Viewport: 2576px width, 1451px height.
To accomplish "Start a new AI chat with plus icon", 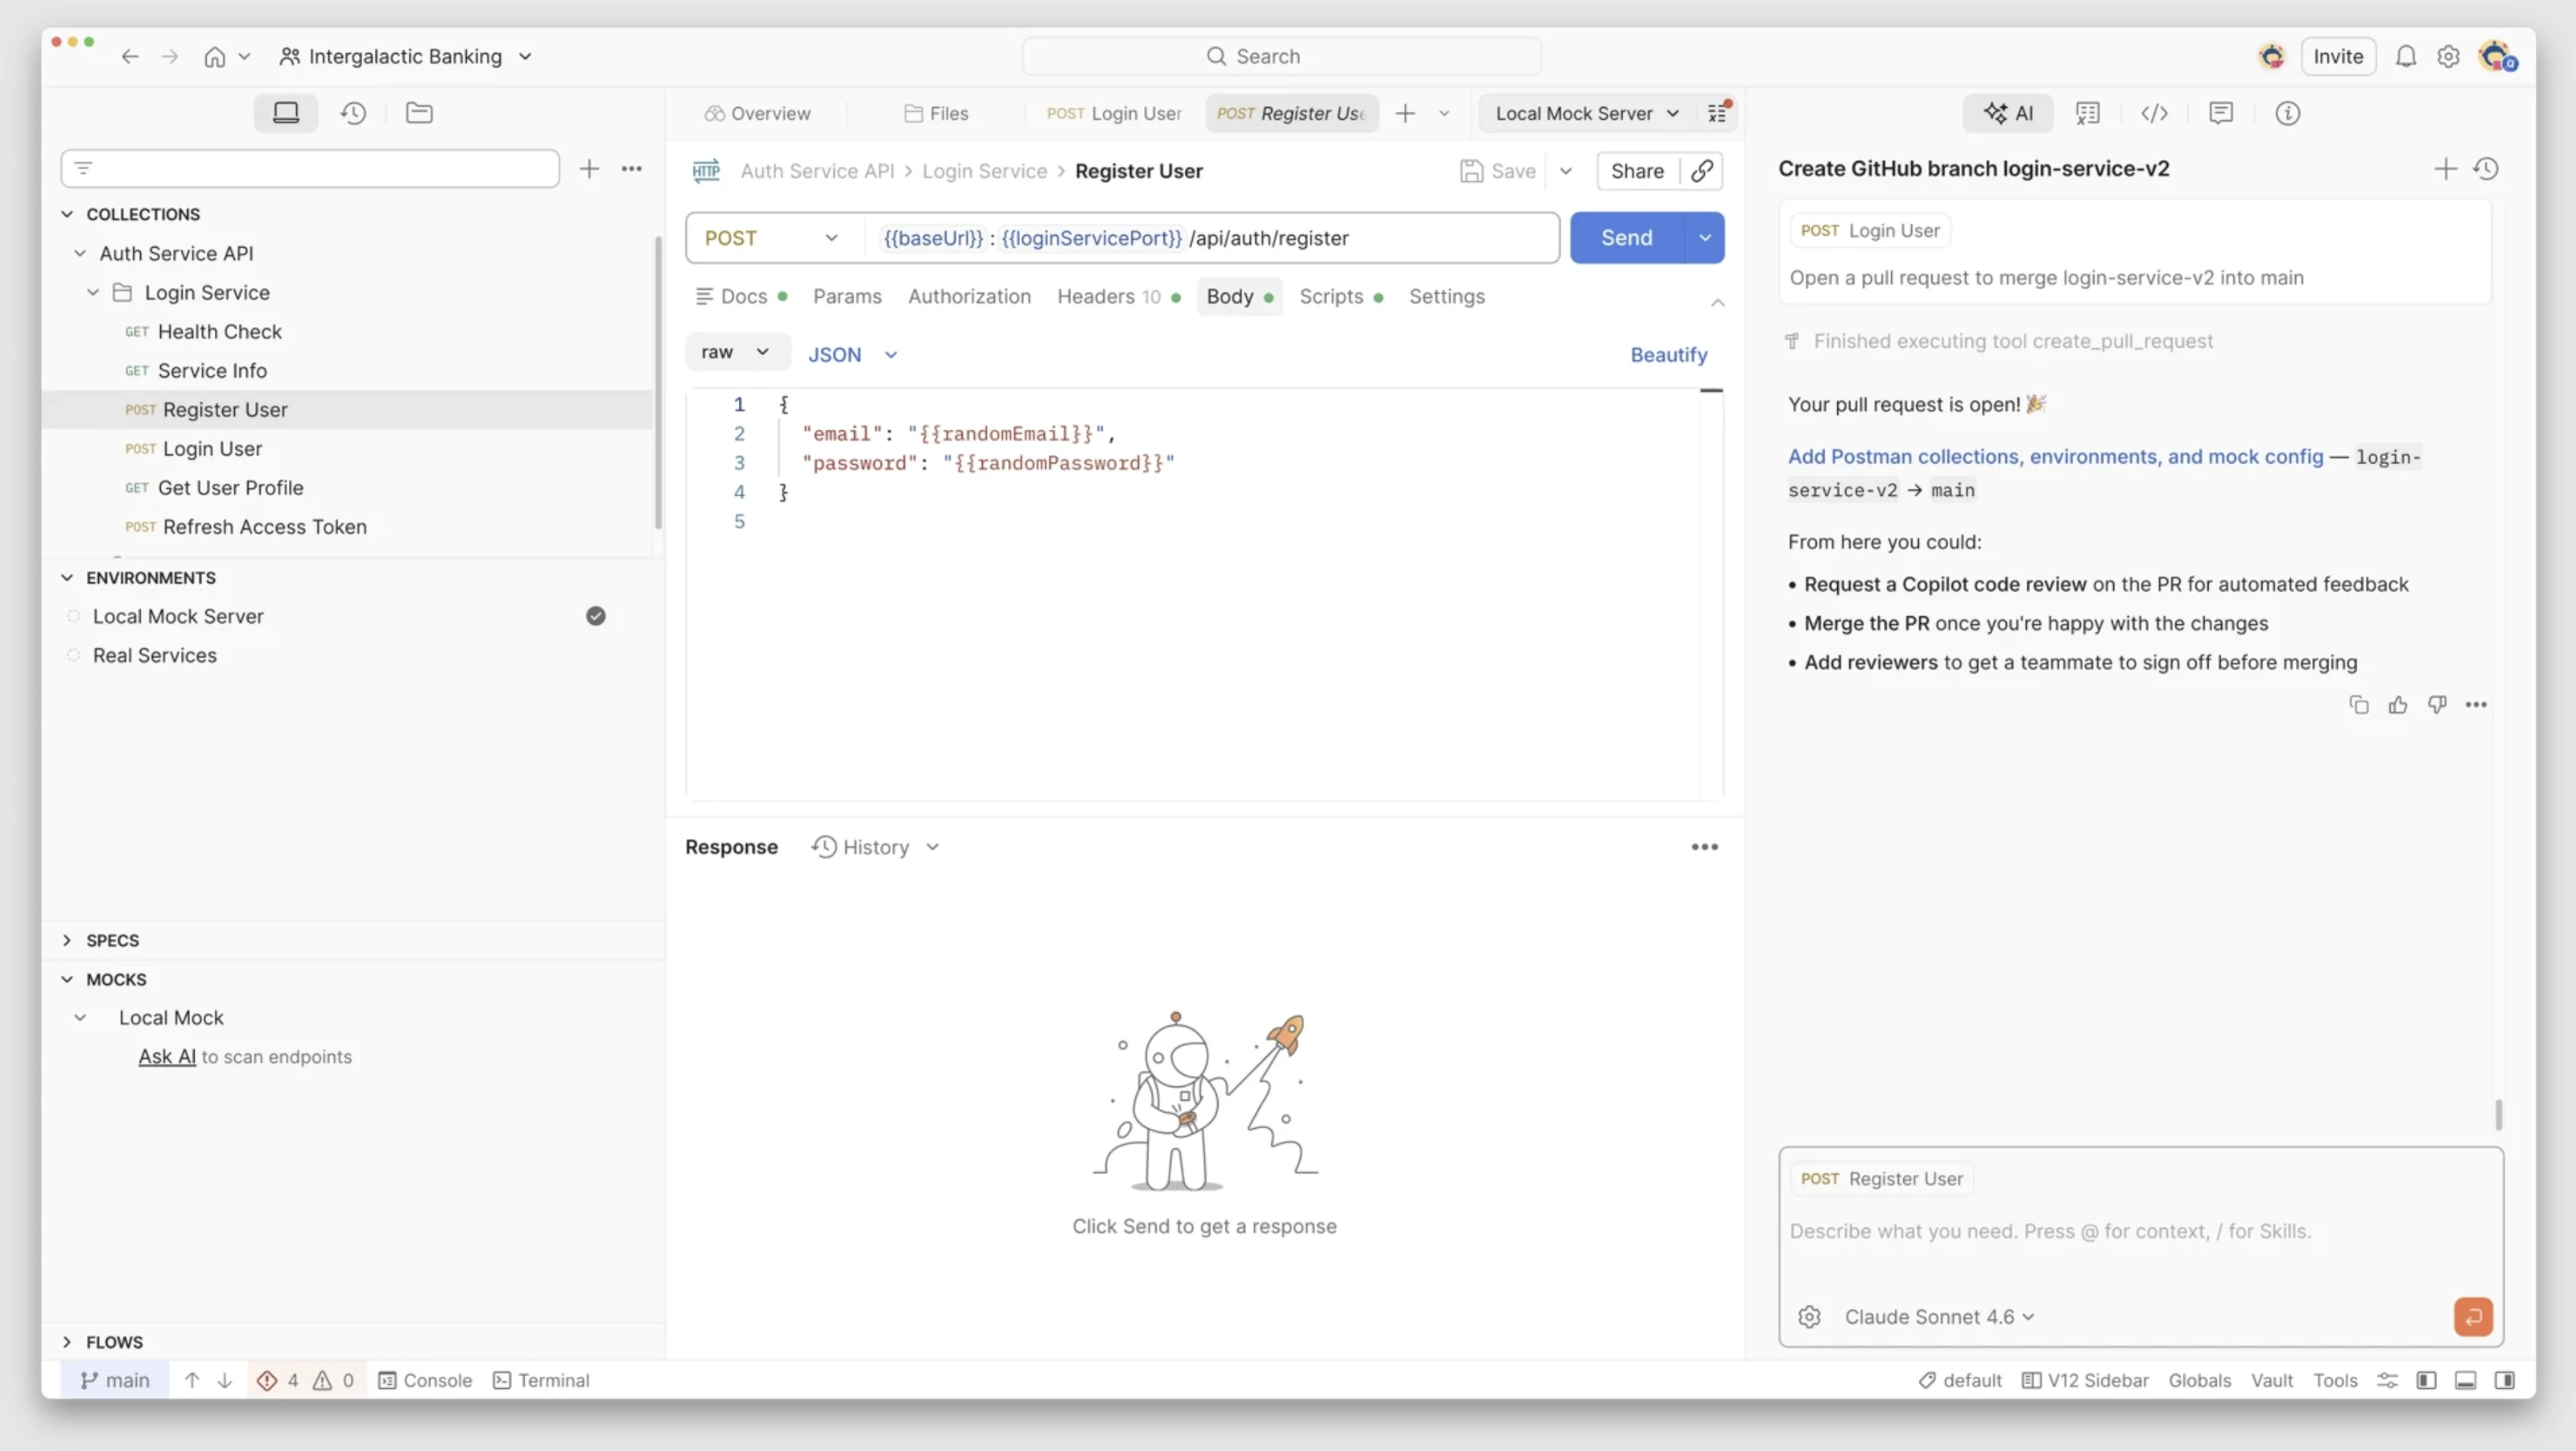I will pos(2445,169).
